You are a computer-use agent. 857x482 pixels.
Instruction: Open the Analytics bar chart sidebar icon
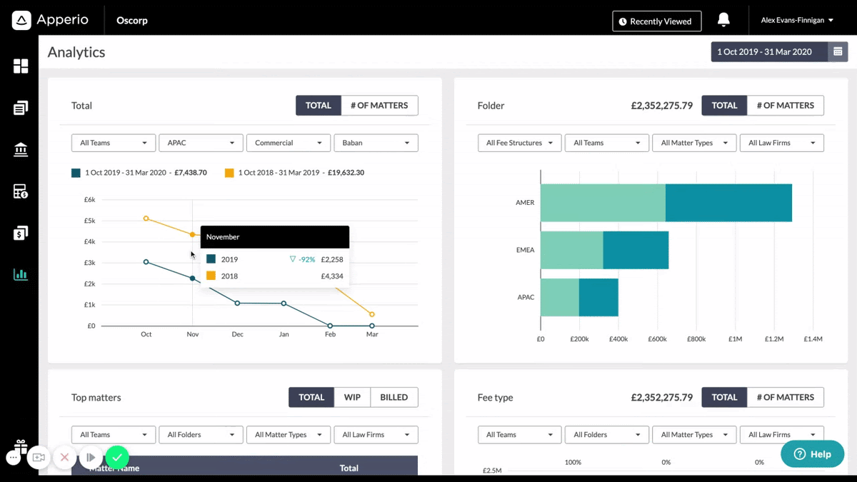pyautogui.click(x=21, y=274)
